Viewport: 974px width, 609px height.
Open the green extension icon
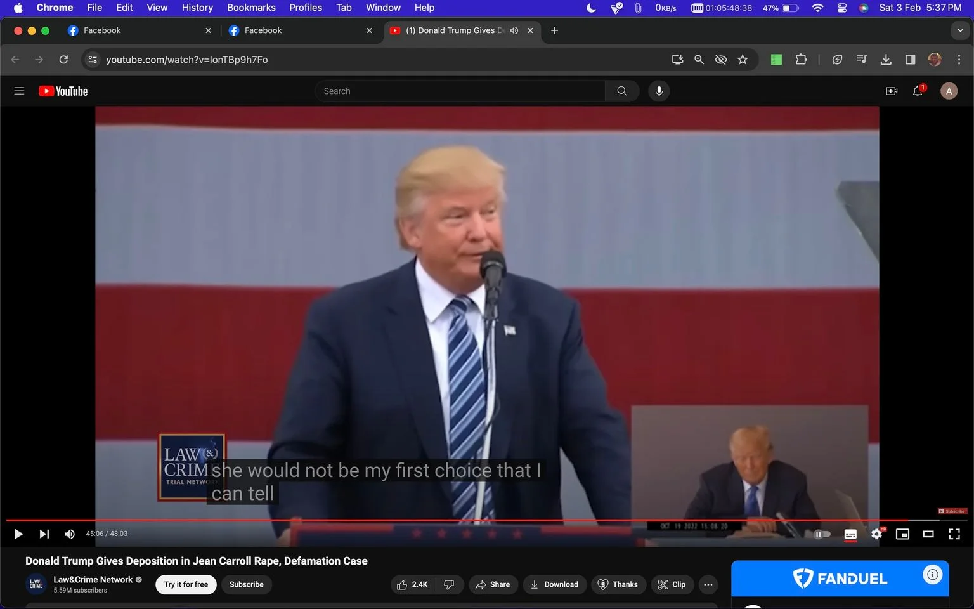(x=776, y=60)
